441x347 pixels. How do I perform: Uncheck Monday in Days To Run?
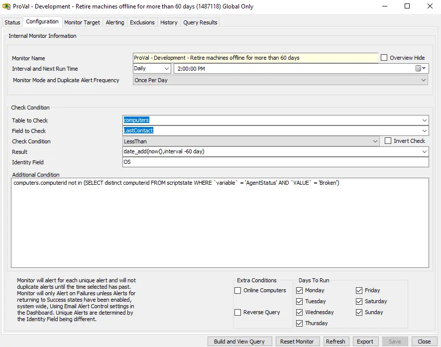pos(299,290)
